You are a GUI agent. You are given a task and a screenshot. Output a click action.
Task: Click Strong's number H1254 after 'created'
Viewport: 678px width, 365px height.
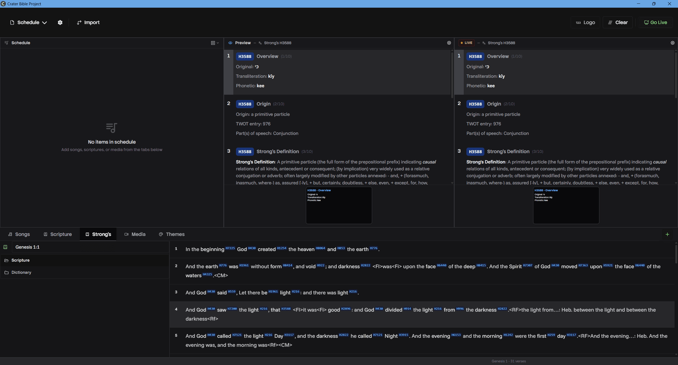click(282, 248)
